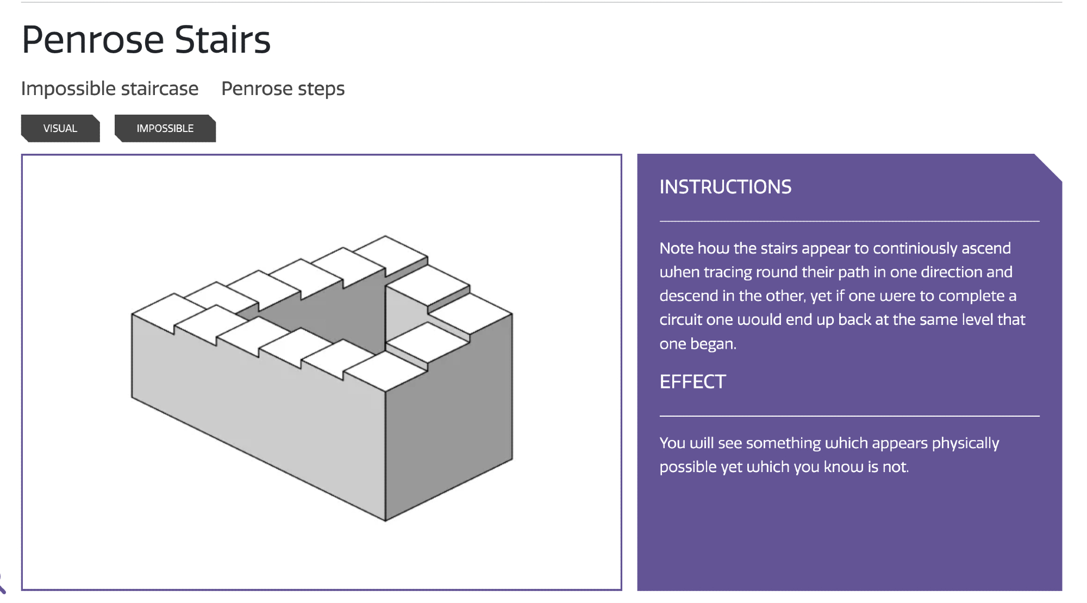Click the Penrose Stairs page title
This screenshot has height=603, width=1087.
click(x=146, y=40)
